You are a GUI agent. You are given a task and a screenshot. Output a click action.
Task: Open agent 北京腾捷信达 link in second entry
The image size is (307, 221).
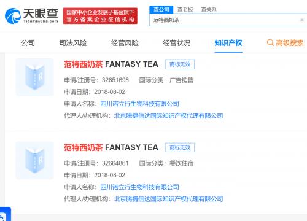pos(168,199)
